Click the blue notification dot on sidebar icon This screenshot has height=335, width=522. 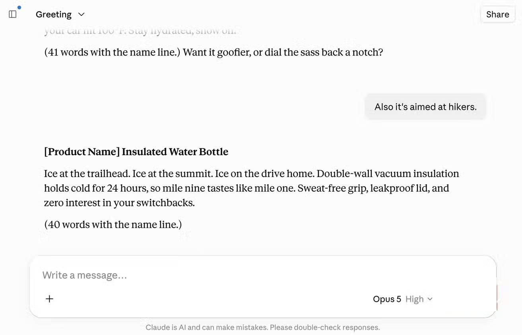(x=19, y=7)
